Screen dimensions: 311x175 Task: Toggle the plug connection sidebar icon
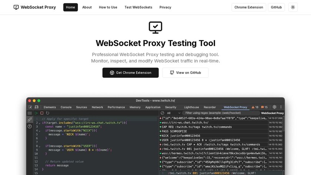coord(30,120)
